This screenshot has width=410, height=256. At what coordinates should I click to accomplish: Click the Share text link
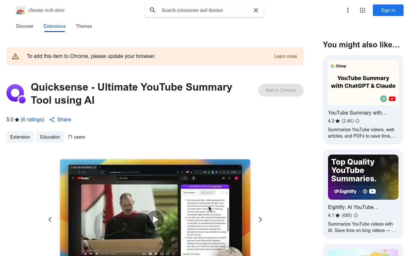(x=64, y=119)
